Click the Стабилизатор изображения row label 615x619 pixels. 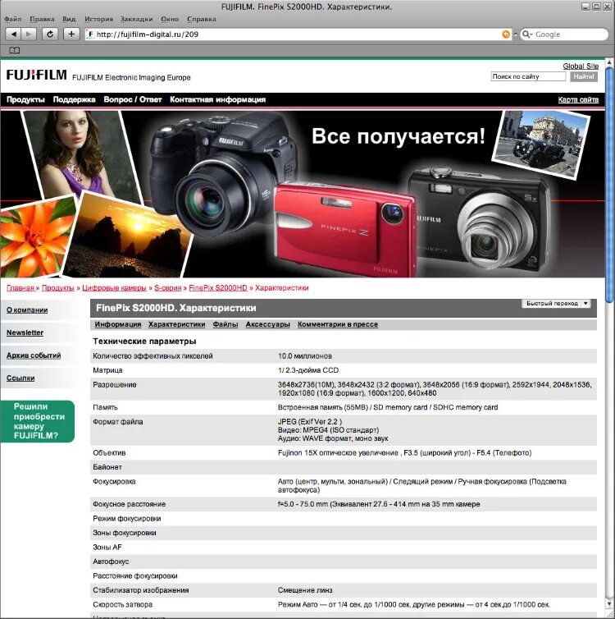[x=141, y=590]
